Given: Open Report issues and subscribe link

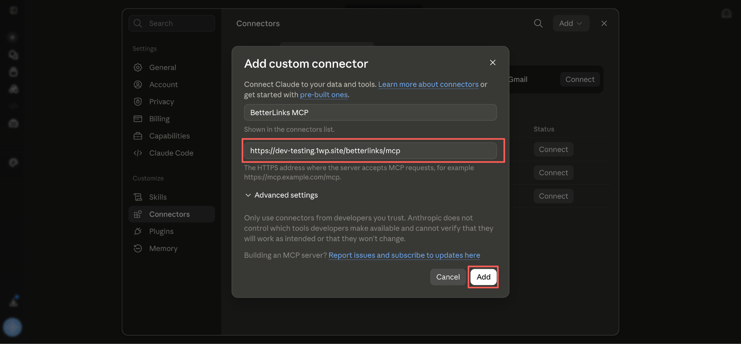Looking at the screenshot, I should tap(404, 255).
